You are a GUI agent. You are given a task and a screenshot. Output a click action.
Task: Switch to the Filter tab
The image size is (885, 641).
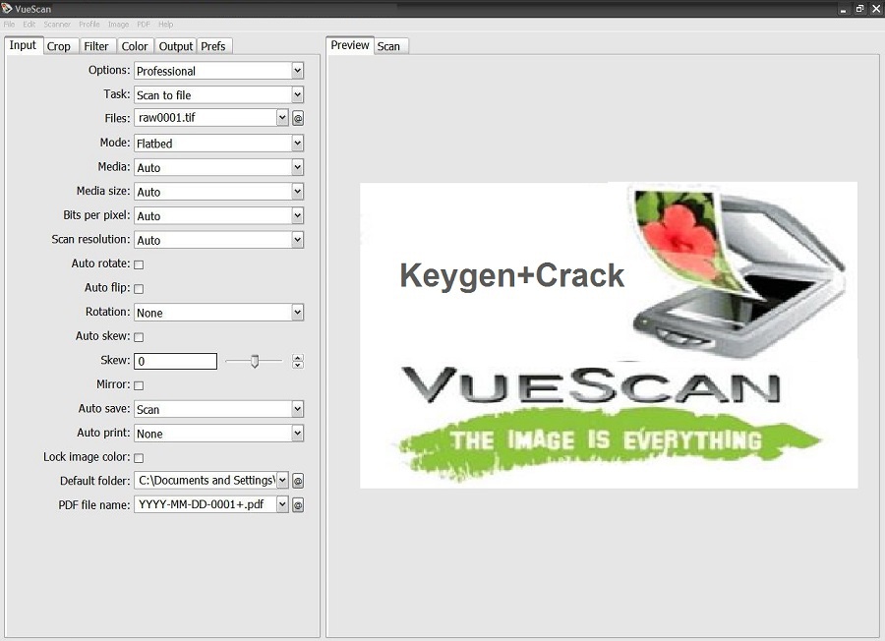click(x=96, y=46)
